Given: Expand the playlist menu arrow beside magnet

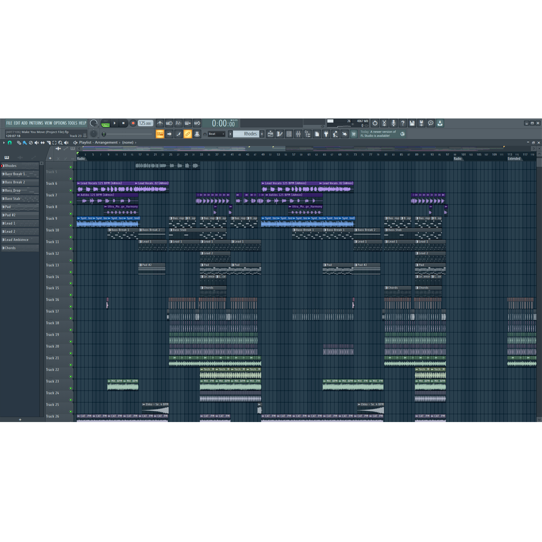Looking at the screenshot, I should click(x=4, y=143).
